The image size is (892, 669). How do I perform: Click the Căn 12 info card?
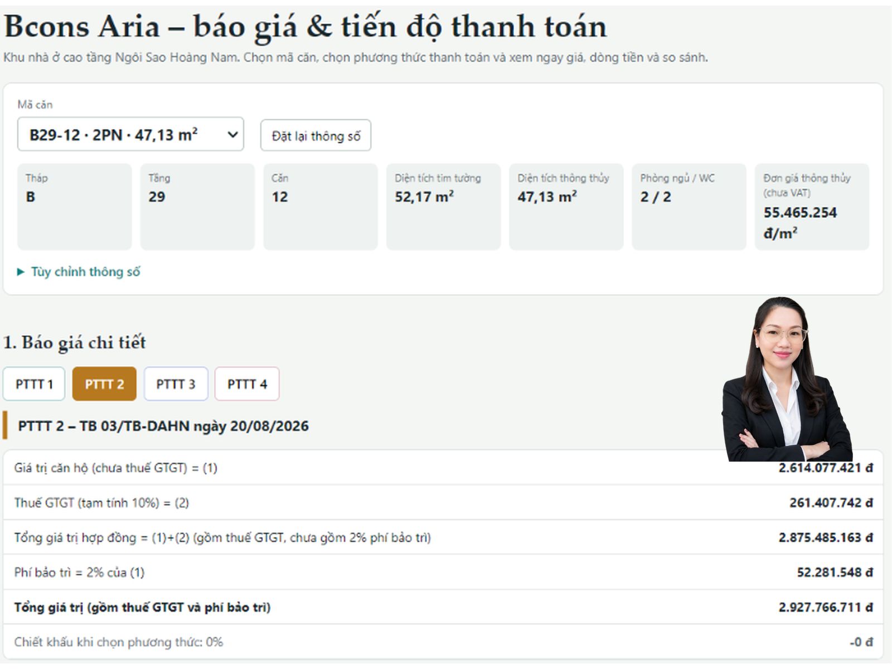pyautogui.click(x=321, y=207)
